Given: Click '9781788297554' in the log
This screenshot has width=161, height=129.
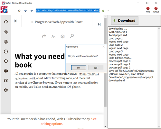Looking at the screenshot, I should [x=118, y=32].
